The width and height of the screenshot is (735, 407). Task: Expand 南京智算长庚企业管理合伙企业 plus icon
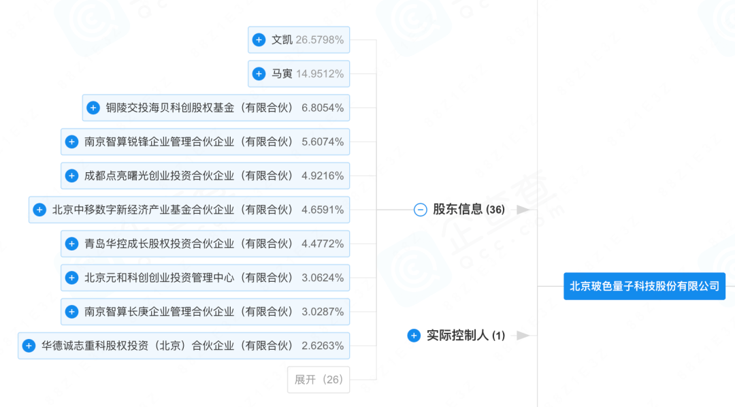pos(71,312)
